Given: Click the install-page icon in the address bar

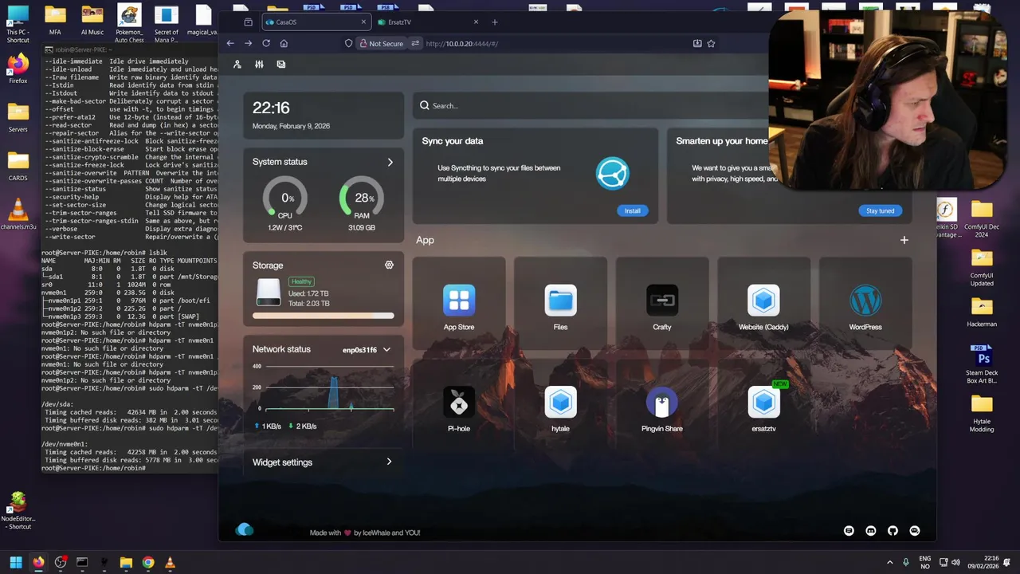Looking at the screenshot, I should pos(697,43).
